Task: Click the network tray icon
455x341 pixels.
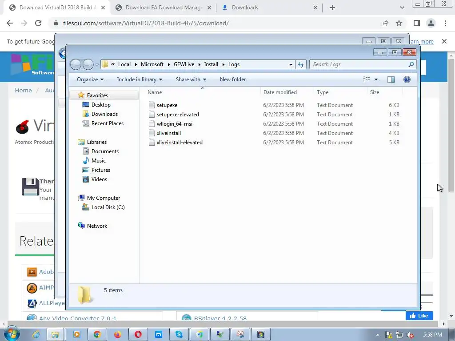Action: tap(399, 335)
